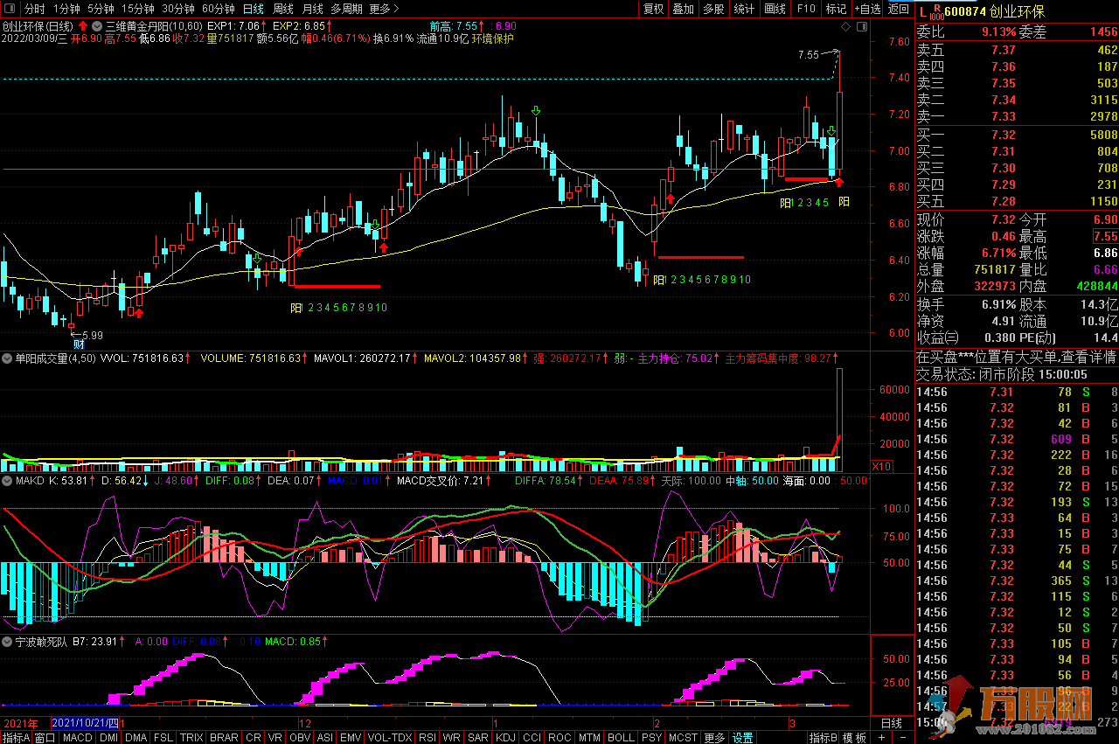The width and height of the screenshot is (1119, 744).
Task: Click the 2021/10/21 date marker on timeline
Action: coord(85,724)
